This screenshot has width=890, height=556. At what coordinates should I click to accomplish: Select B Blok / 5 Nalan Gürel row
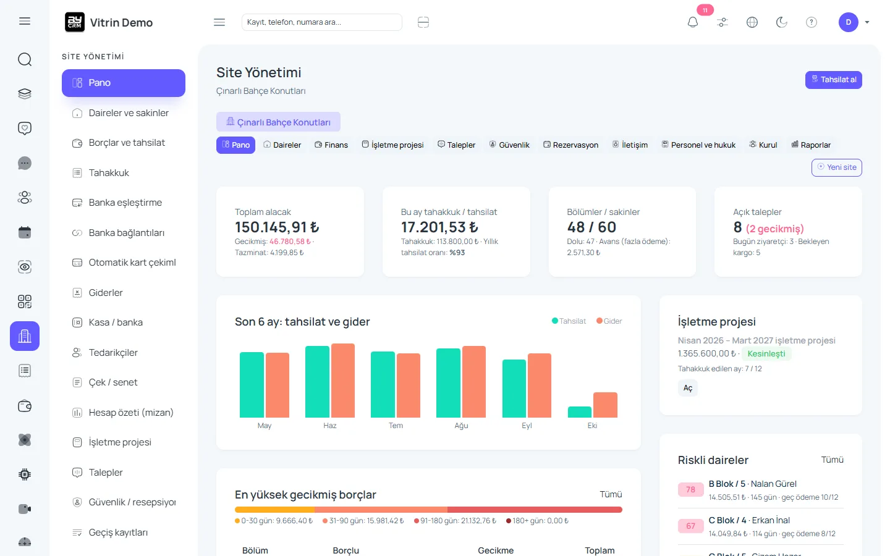[761, 491]
